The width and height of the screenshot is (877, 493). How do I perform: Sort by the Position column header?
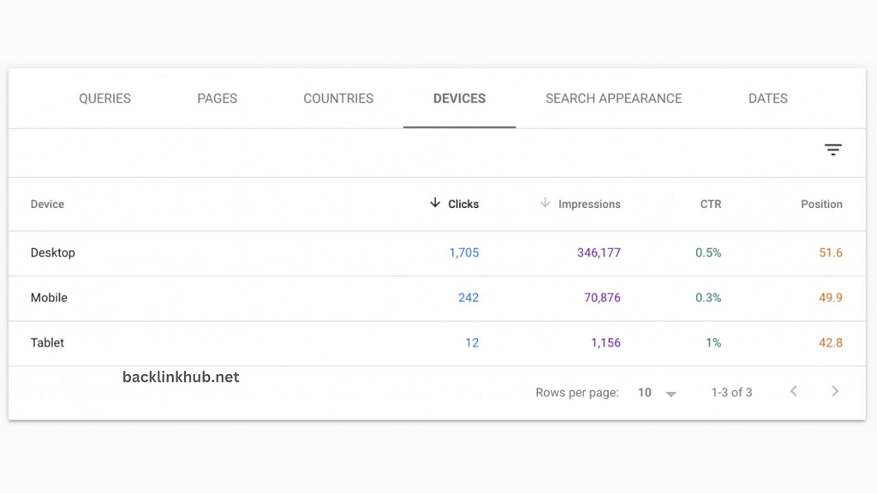[821, 204]
